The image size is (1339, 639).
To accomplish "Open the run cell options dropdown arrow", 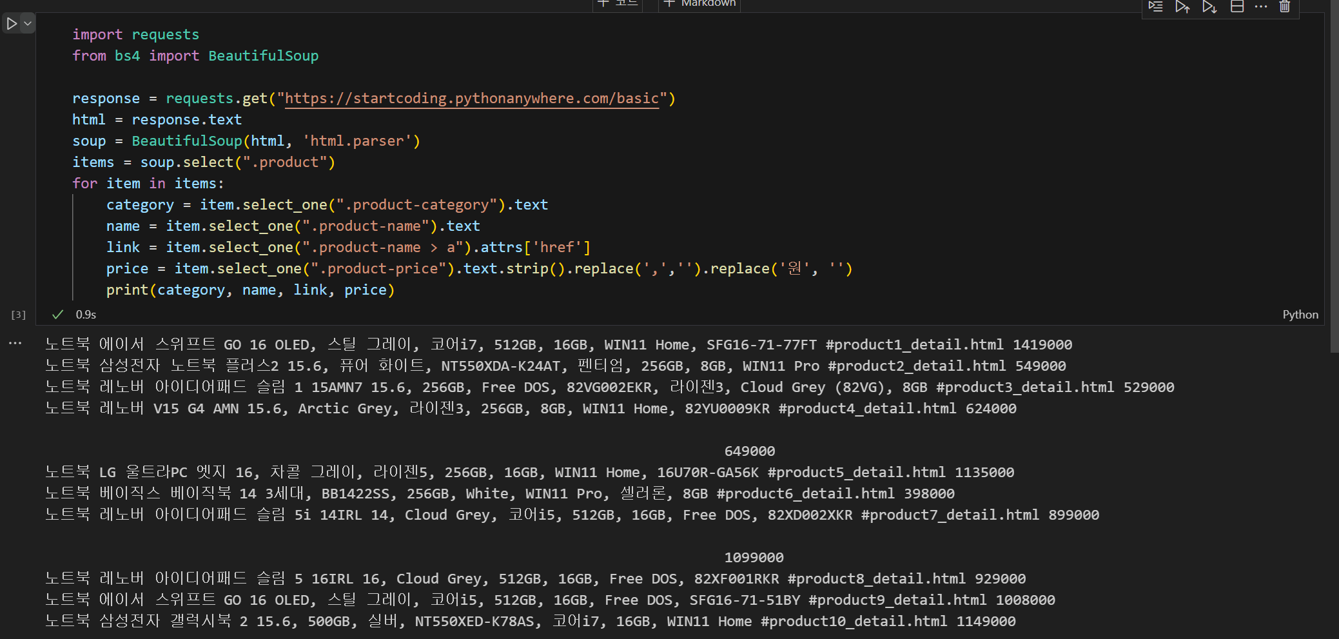I will [x=28, y=24].
